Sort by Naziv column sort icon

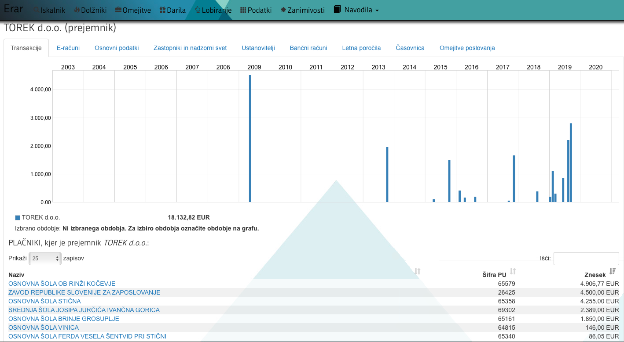(x=418, y=271)
